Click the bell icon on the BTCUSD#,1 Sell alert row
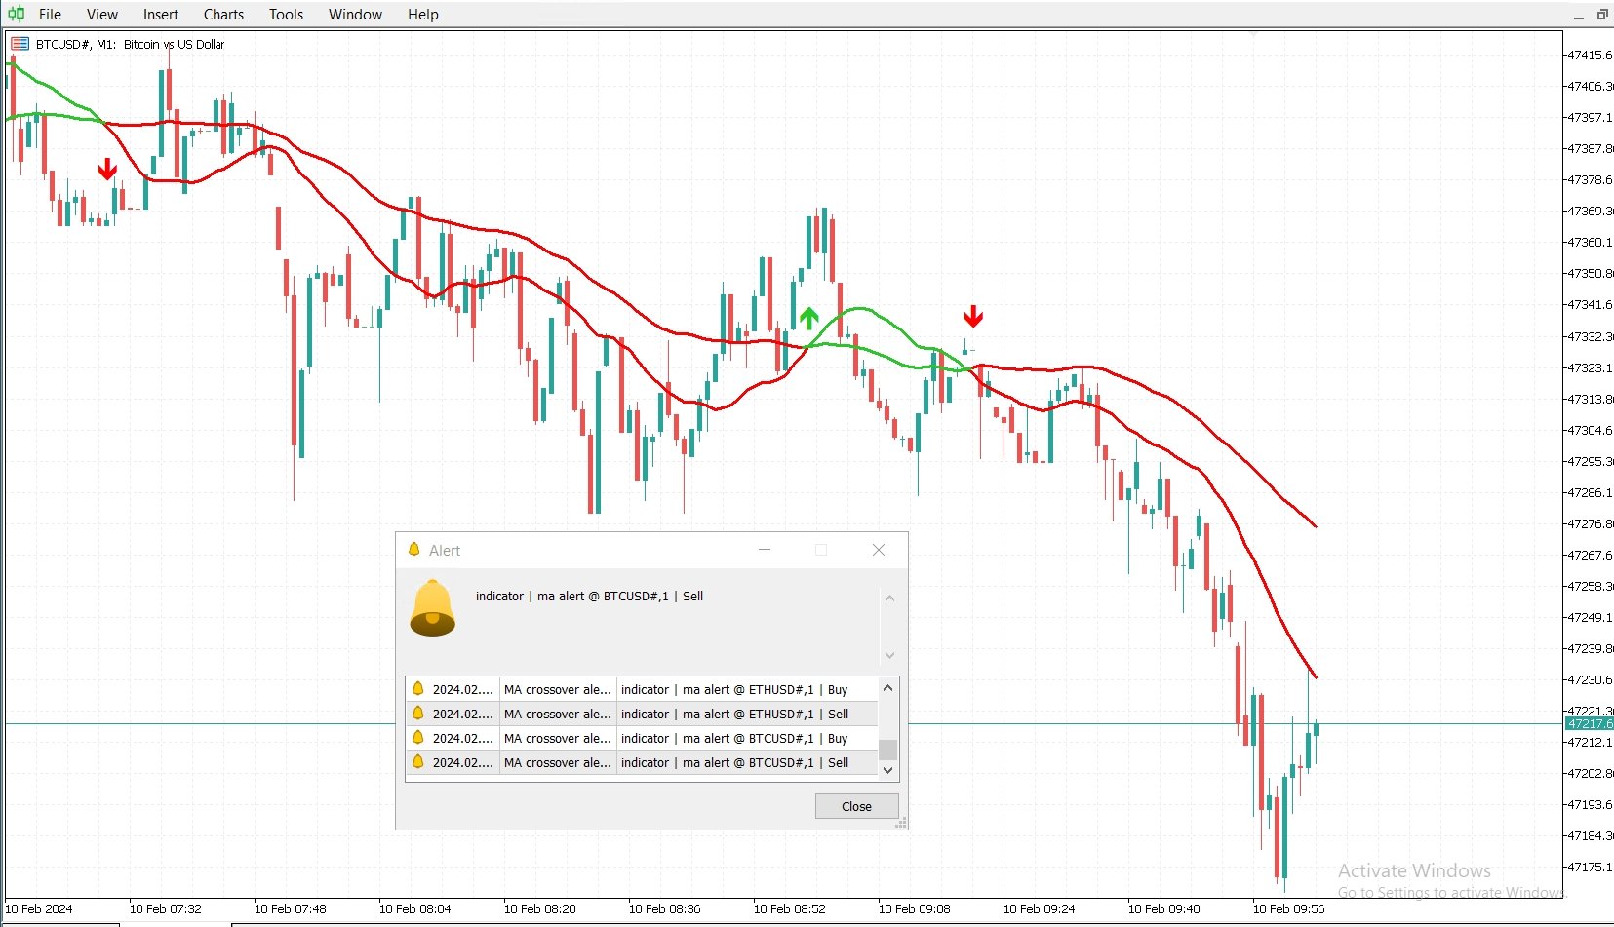Screen dimensions: 1614x927 (418, 762)
